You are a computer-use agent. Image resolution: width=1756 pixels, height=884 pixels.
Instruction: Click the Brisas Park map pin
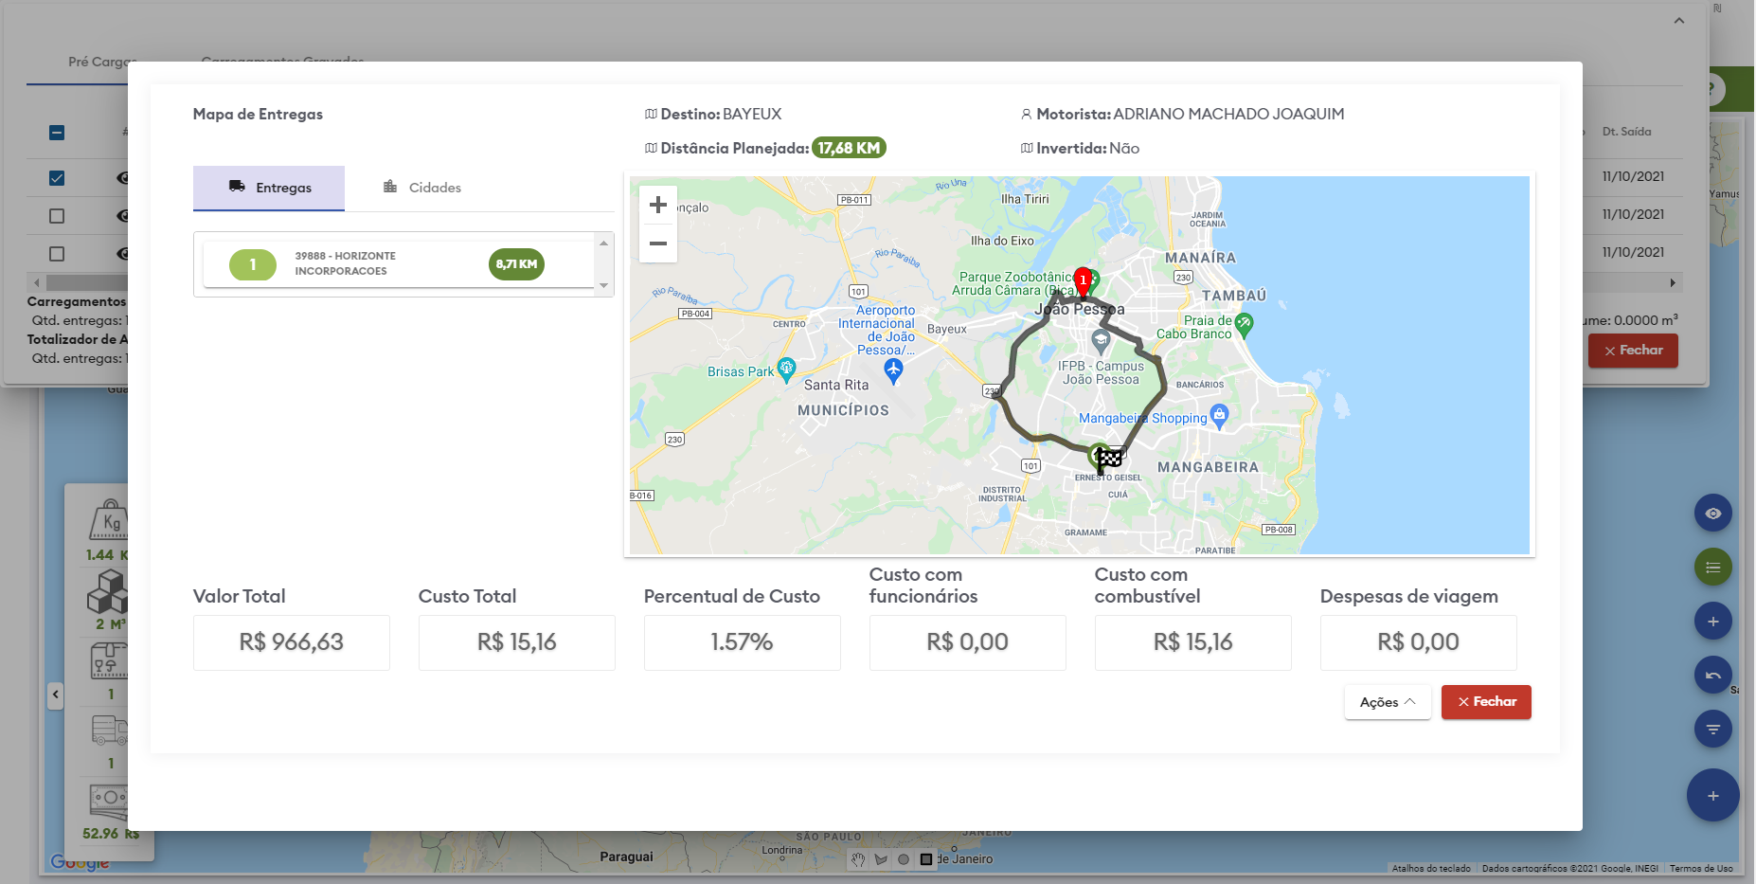tap(786, 369)
